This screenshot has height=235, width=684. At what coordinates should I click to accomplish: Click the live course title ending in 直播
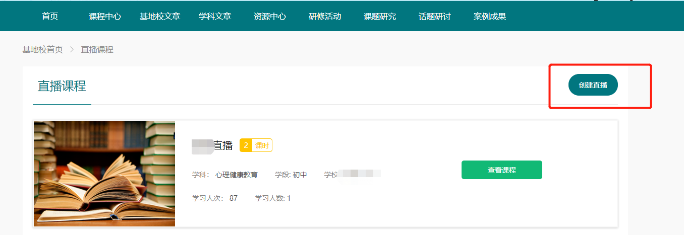(x=212, y=145)
